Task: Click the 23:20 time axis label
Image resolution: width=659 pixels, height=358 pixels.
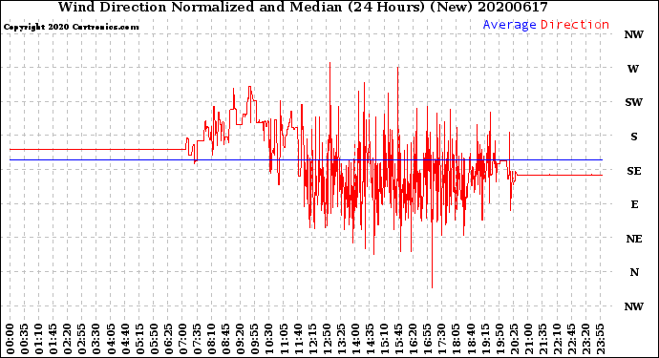Action: pos(585,339)
